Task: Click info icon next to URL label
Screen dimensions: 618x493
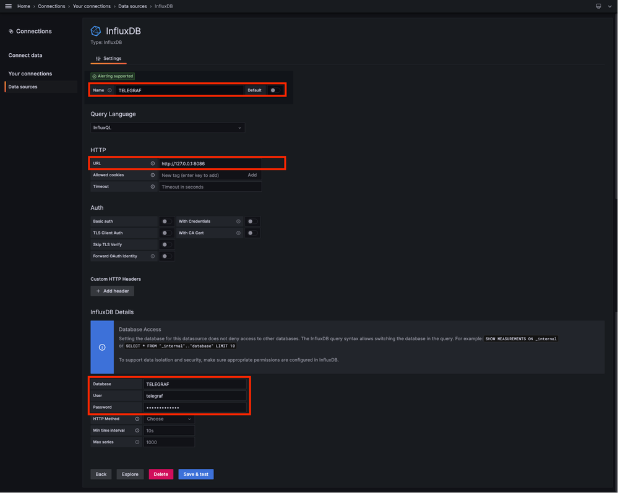Action: 153,163
